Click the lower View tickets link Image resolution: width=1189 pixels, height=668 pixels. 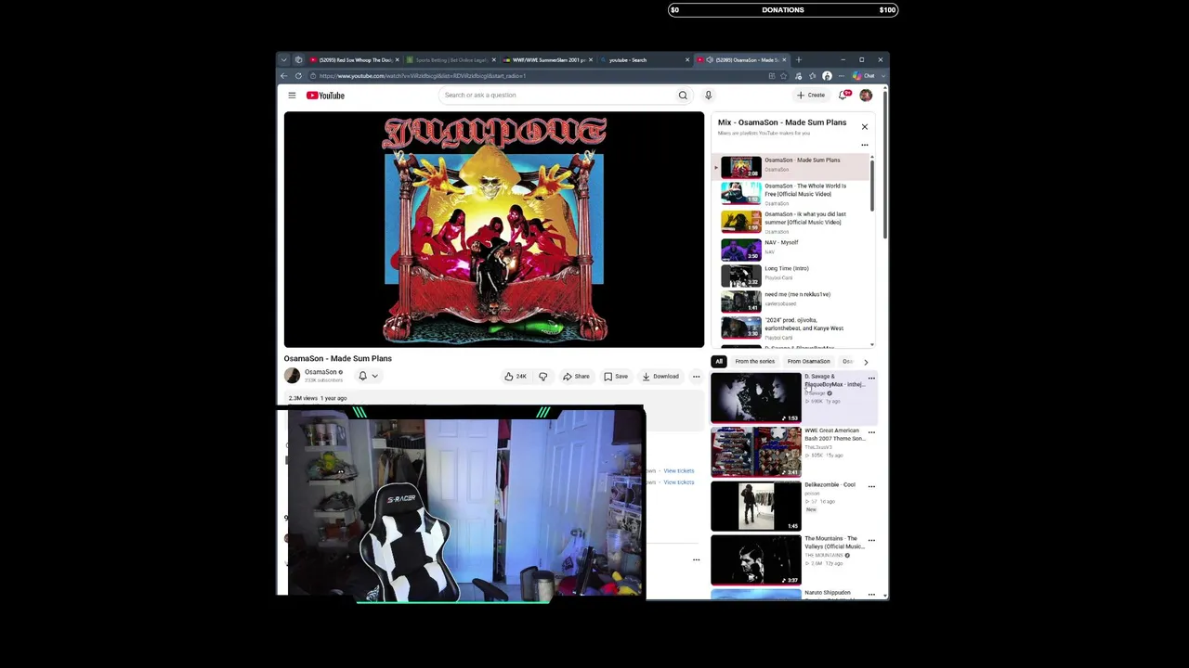pyautogui.click(x=679, y=482)
